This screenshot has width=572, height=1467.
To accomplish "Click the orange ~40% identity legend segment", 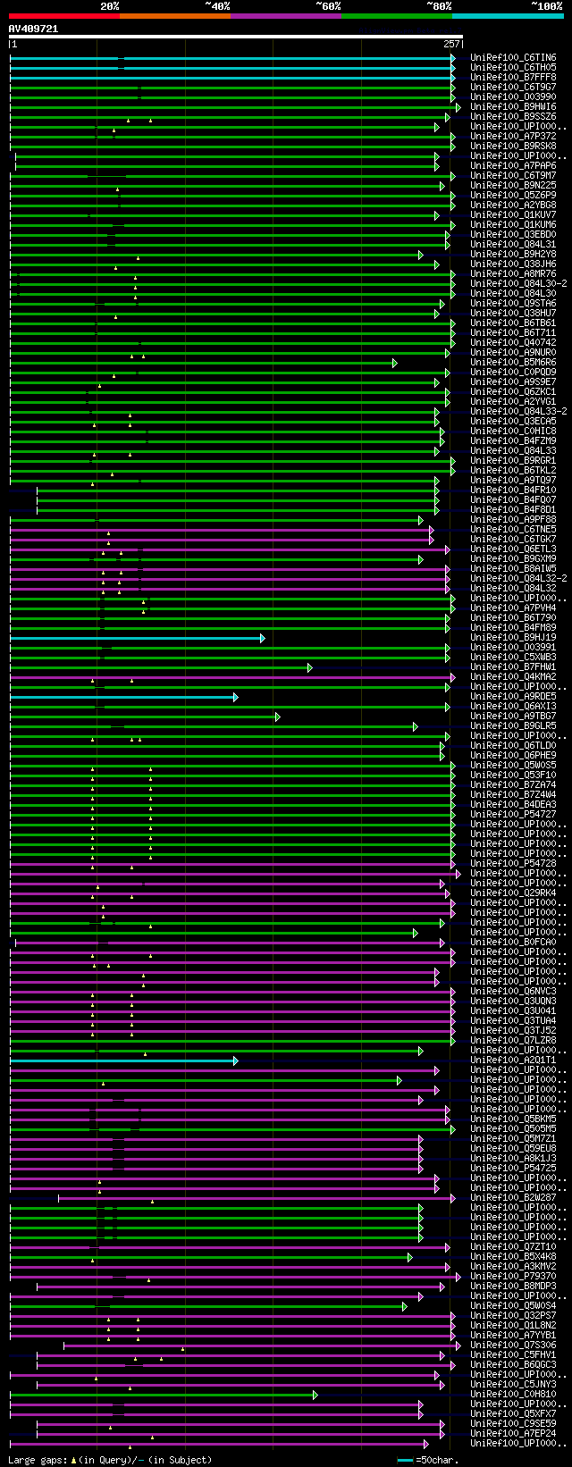I will [175, 15].
